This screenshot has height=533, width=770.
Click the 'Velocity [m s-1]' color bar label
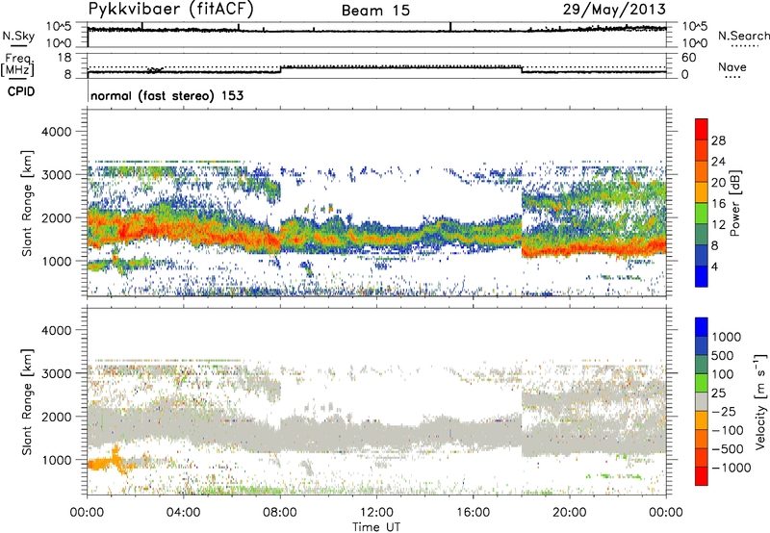[x=760, y=401]
